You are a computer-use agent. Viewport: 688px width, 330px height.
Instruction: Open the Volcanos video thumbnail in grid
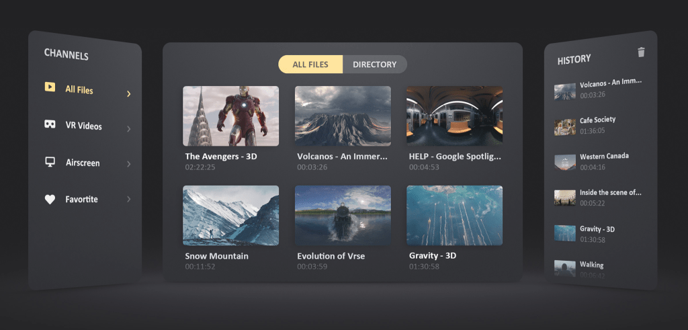(343, 116)
